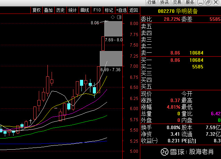221x159 pixels.
Task: Click the 最低 field label
Action: (x=187, y=107)
